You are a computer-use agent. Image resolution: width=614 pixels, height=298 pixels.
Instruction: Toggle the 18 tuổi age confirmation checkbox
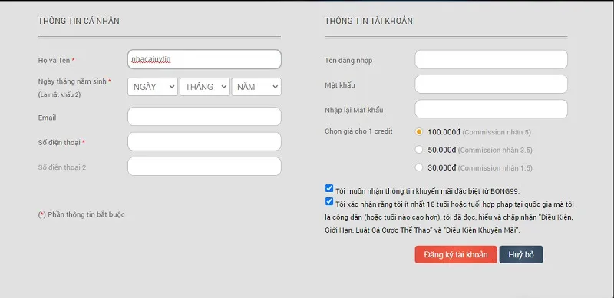pyautogui.click(x=329, y=201)
